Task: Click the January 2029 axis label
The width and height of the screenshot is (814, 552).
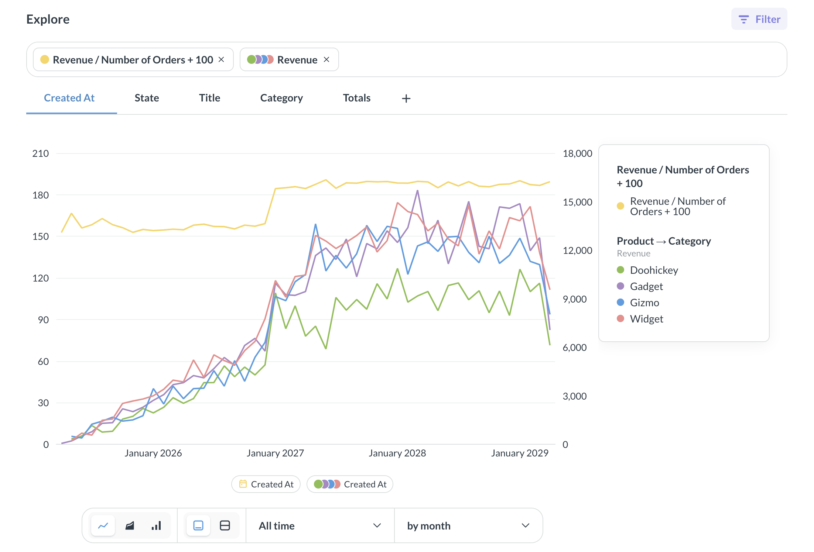Action: [520, 453]
